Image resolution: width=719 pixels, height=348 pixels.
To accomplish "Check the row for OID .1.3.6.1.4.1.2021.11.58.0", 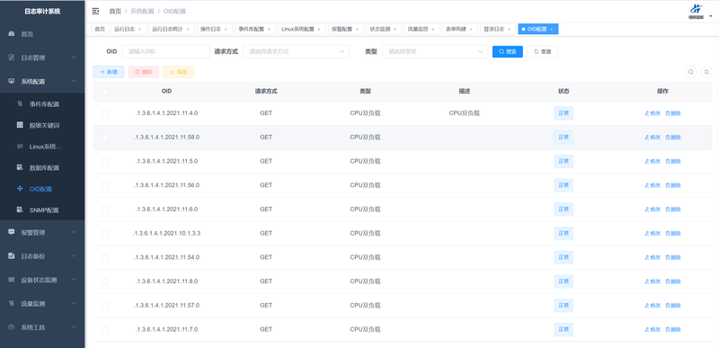I will point(105,137).
